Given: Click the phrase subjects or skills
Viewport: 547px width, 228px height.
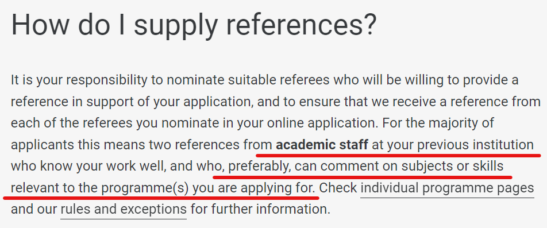Looking at the screenshot, I should pos(452,167).
